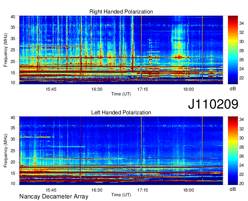Click the dB unit label under the upper color bar

[233, 89]
